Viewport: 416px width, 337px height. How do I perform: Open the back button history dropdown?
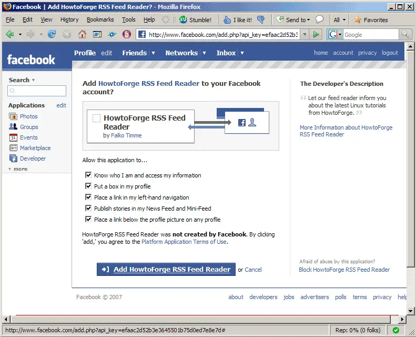click(x=20, y=34)
